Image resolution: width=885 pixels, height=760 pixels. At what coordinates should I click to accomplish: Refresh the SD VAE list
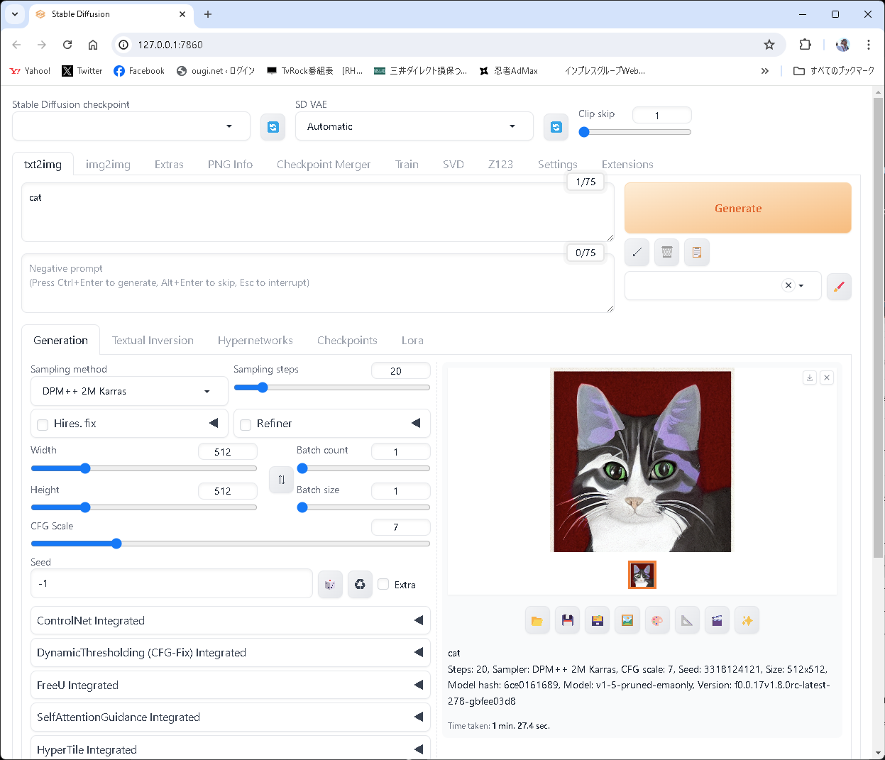coord(556,126)
